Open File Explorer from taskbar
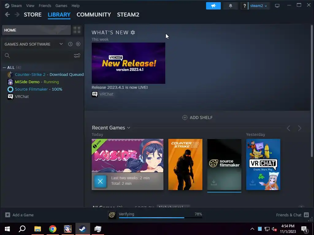The width and height of the screenshot is (314, 235). click(37, 229)
